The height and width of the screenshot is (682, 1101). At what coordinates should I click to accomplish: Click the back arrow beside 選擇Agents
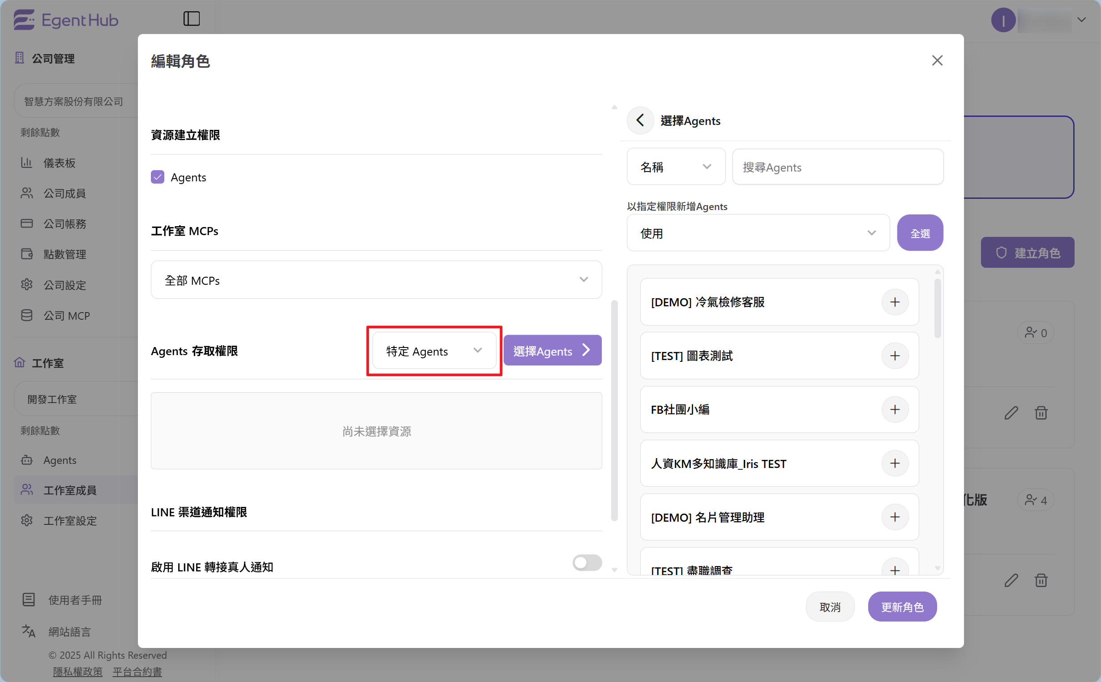pos(640,120)
